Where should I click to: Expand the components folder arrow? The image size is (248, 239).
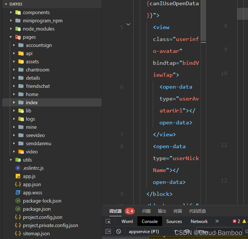pos(11,12)
